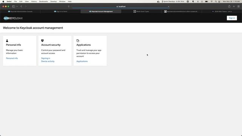The width and height of the screenshot is (242, 136).
Task: Click the 'Applications' card title
Action: click(x=84, y=45)
